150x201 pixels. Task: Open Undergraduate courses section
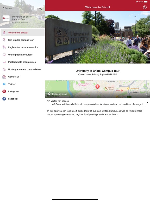coord(23,55)
